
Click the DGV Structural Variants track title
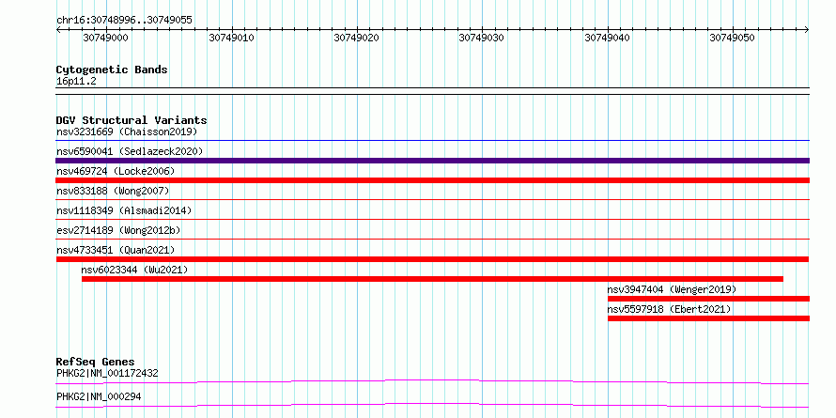point(132,120)
